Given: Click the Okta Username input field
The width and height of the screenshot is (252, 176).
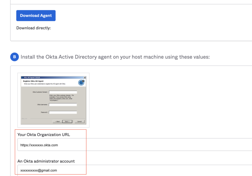Looking at the screenshot, I should coord(63,104).
